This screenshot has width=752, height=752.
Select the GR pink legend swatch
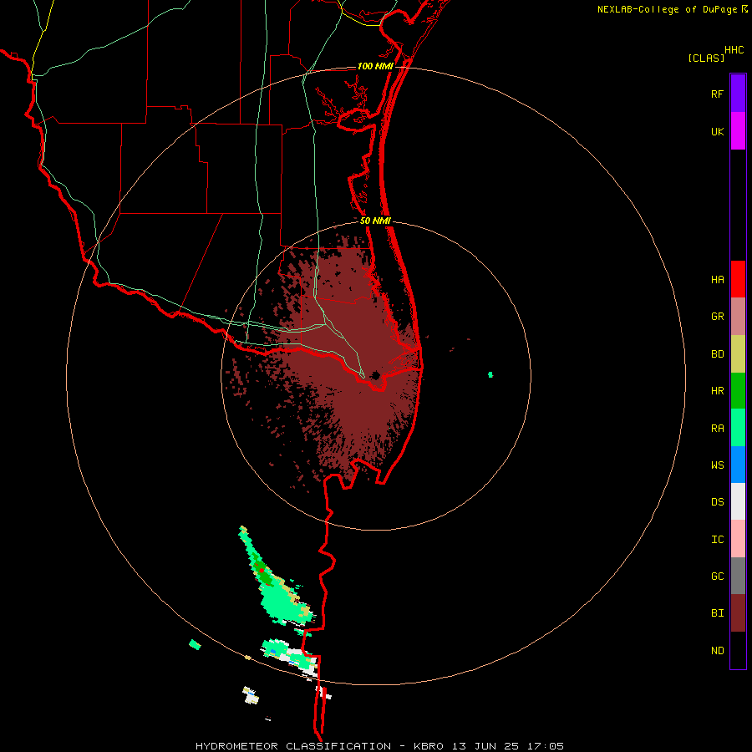click(738, 316)
